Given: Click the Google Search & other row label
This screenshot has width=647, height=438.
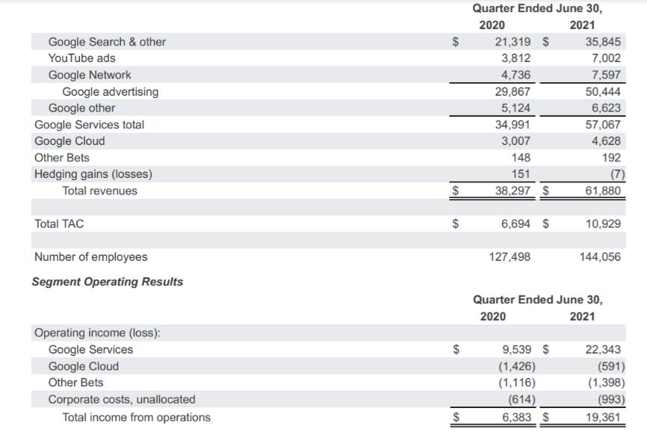Looking at the screenshot, I should click(107, 42).
